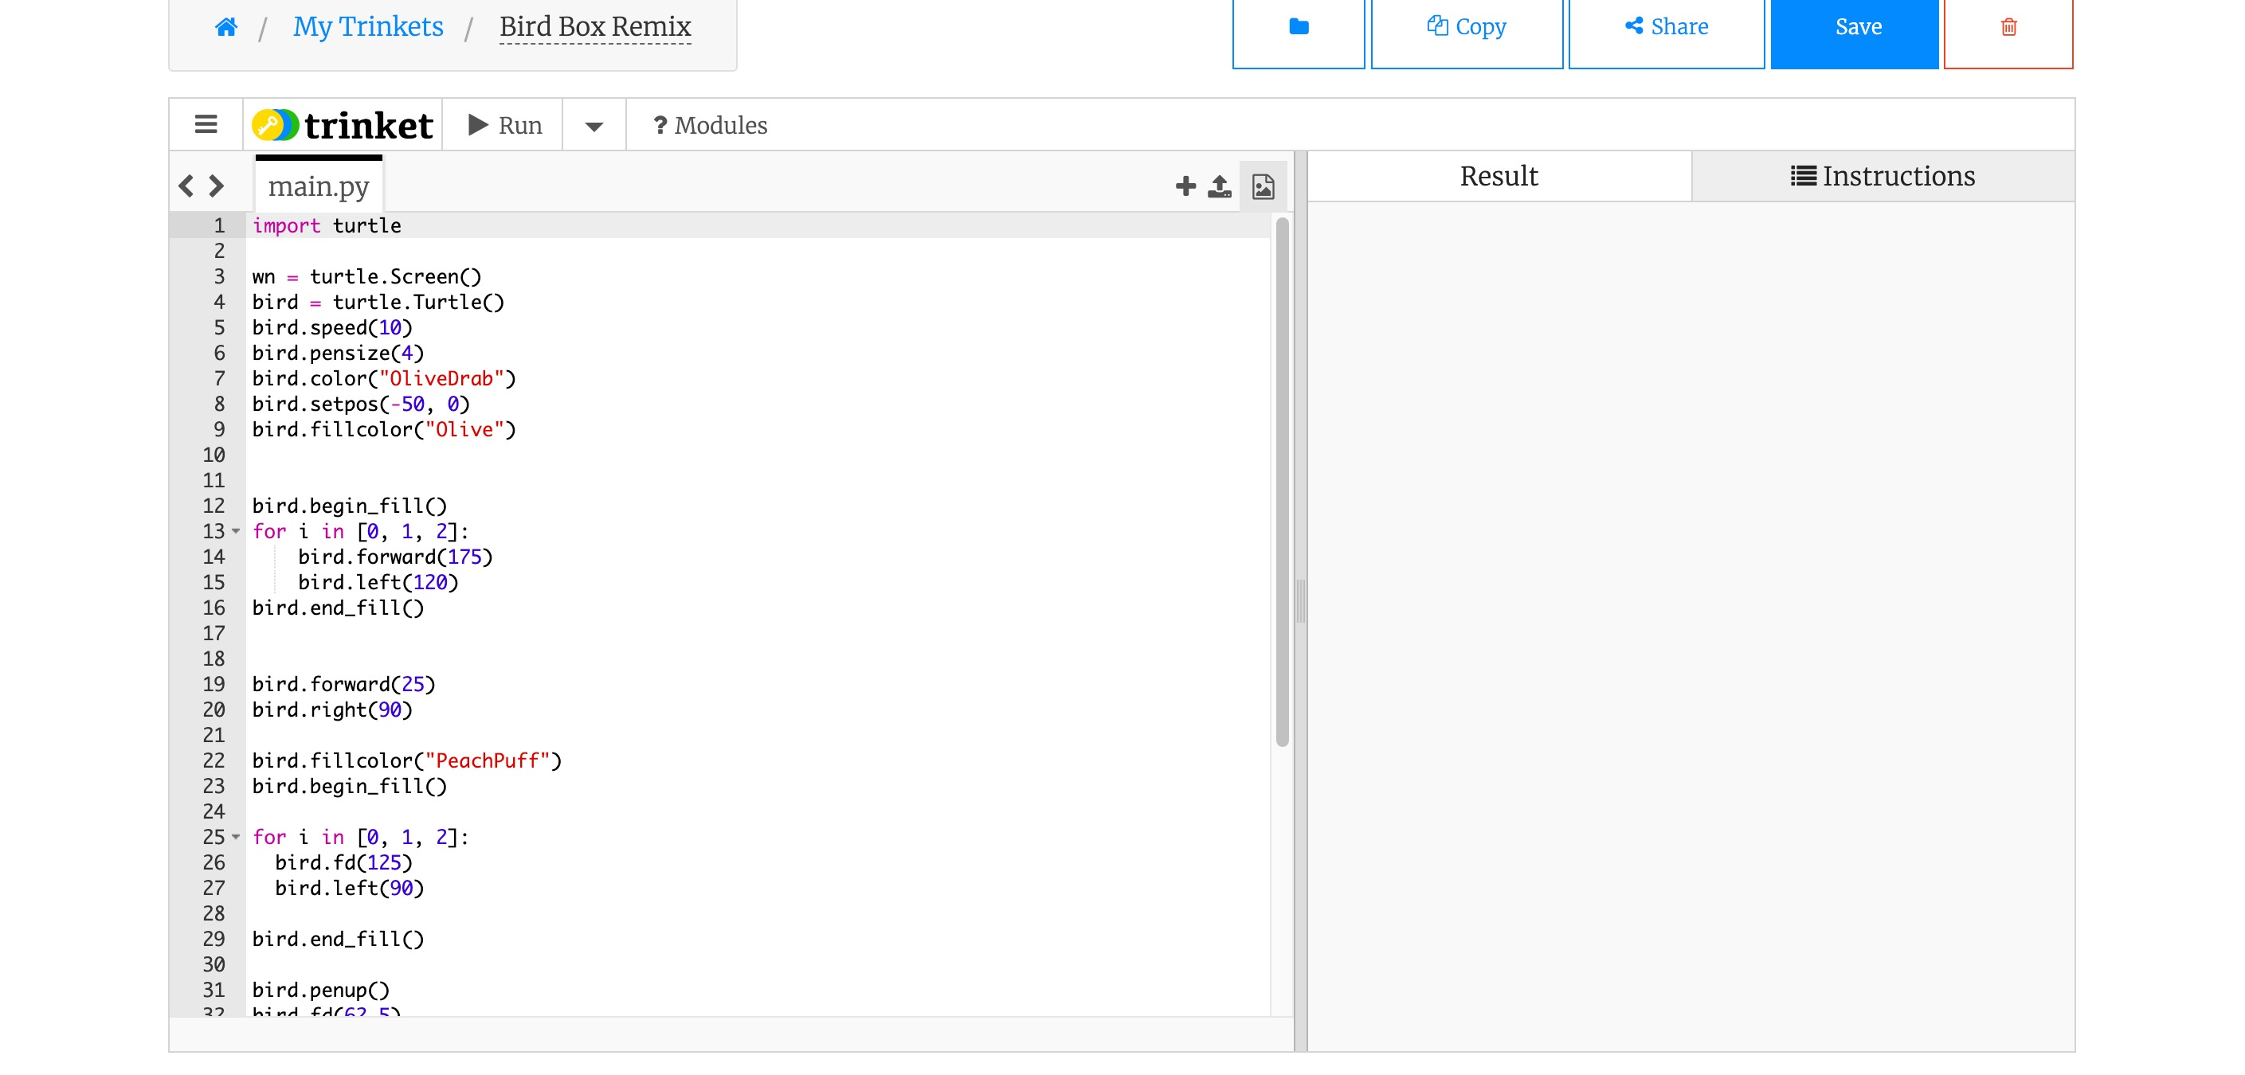Viewport: 2245px width, 1075px height.
Task: Select the main.py file tab
Action: tap(318, 185)
